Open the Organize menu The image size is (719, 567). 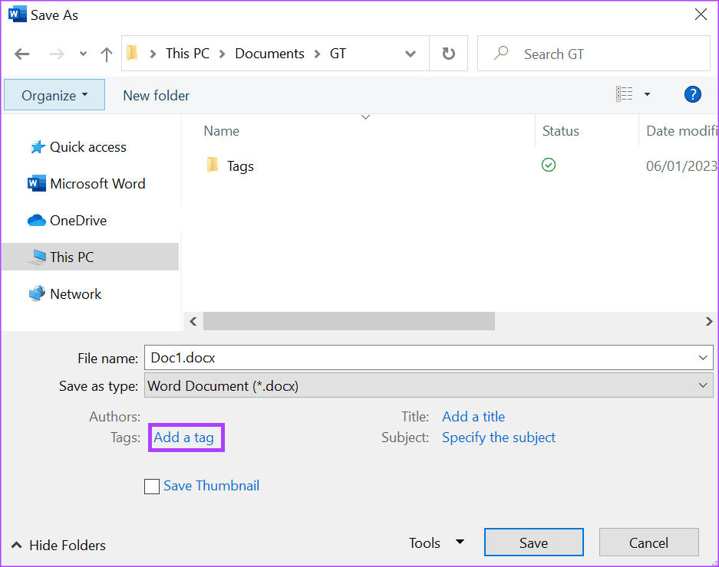tap(54, 95)
